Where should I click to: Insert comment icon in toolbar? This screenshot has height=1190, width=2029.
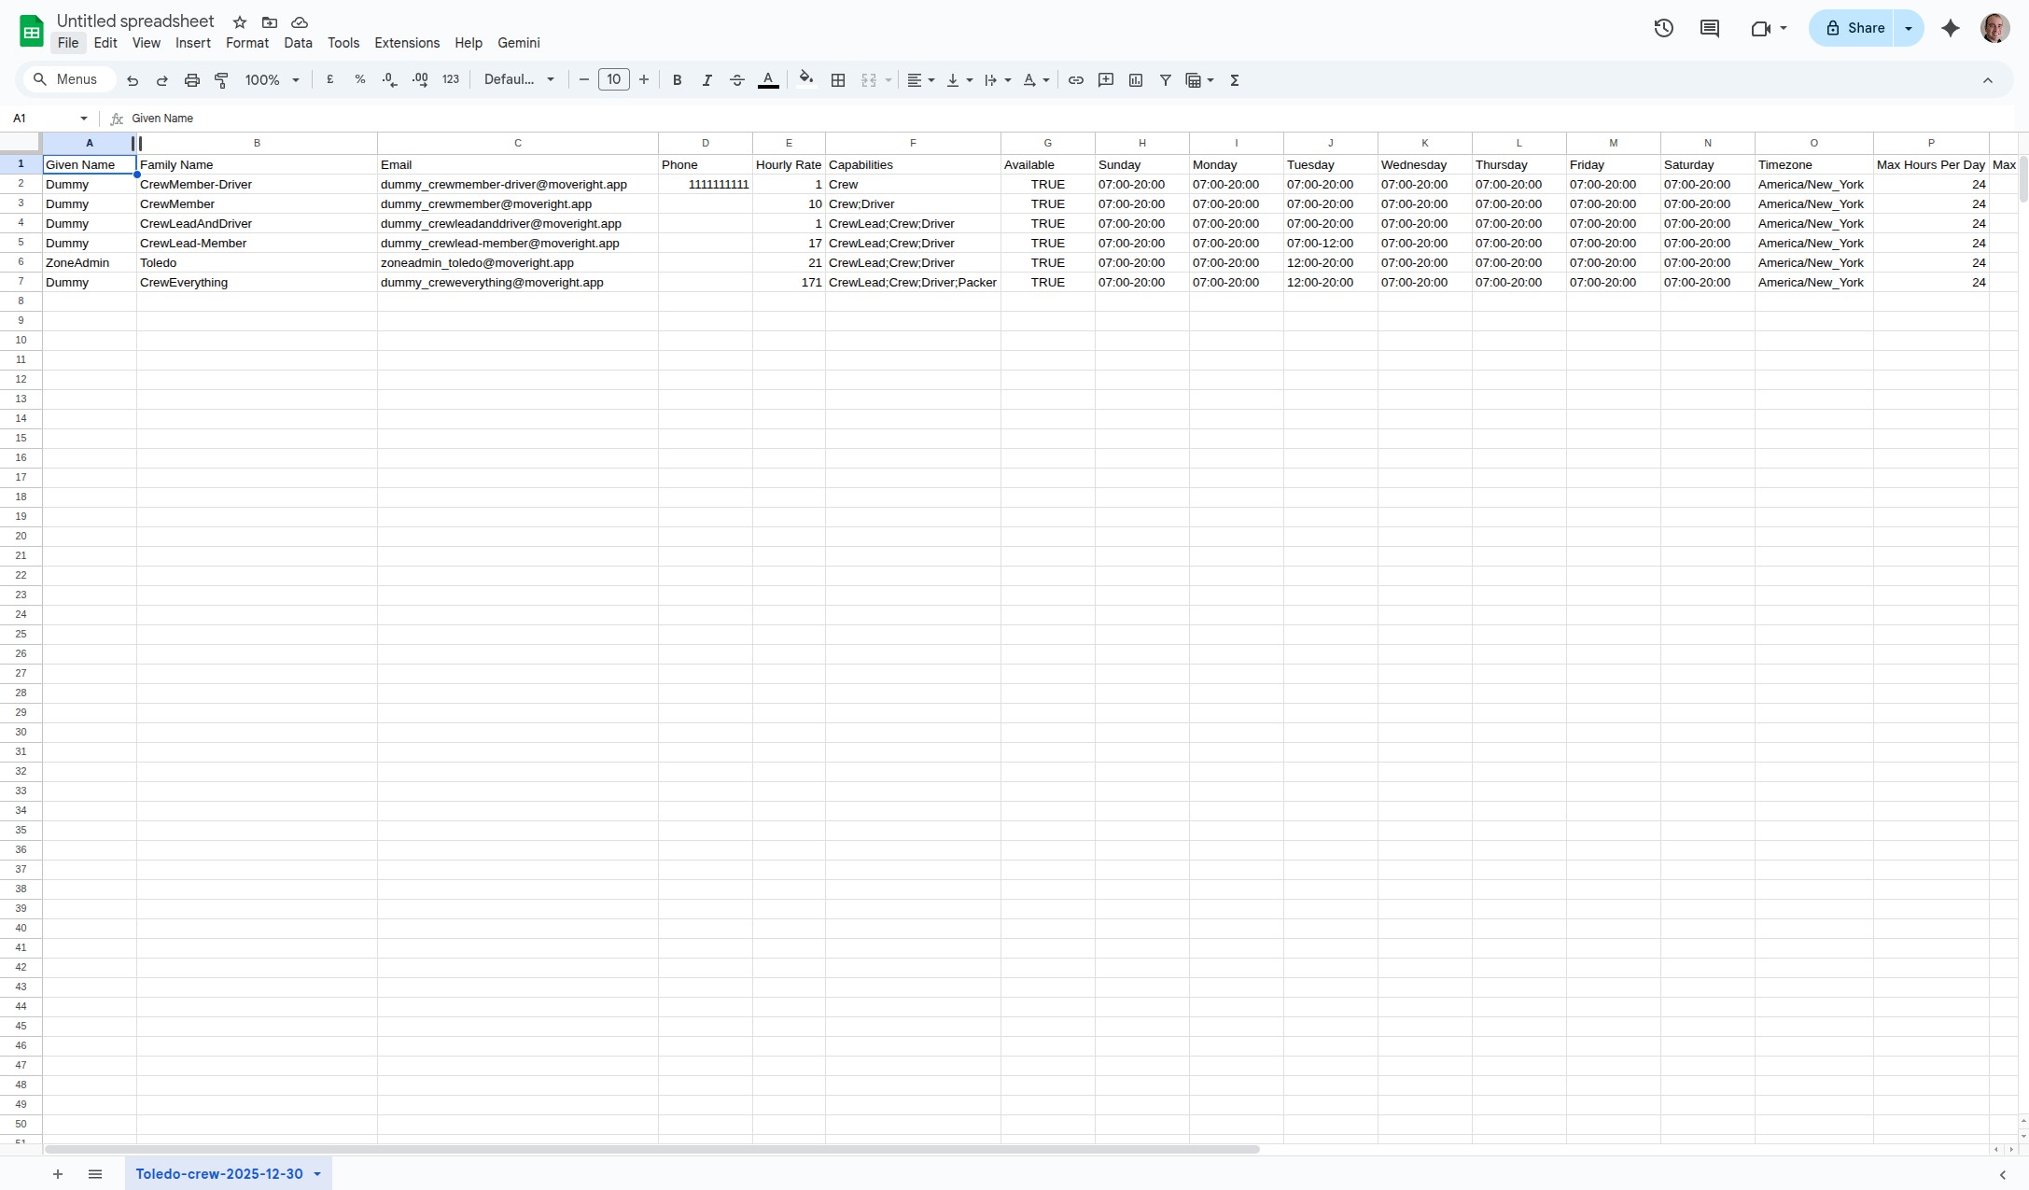(1106, 80)
